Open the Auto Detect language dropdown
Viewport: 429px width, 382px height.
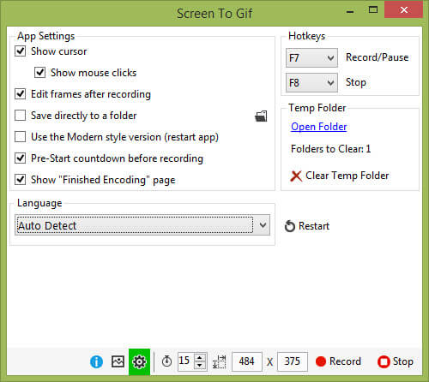[x=142, y=225]
